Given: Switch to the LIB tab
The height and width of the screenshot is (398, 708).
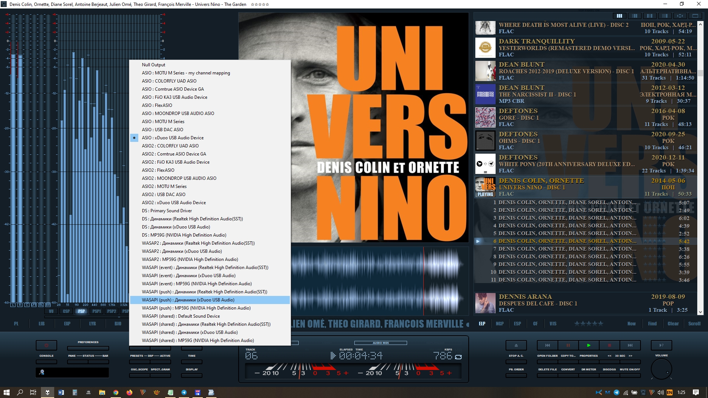Looking at the screenshot, I should (x=41, y=324).
